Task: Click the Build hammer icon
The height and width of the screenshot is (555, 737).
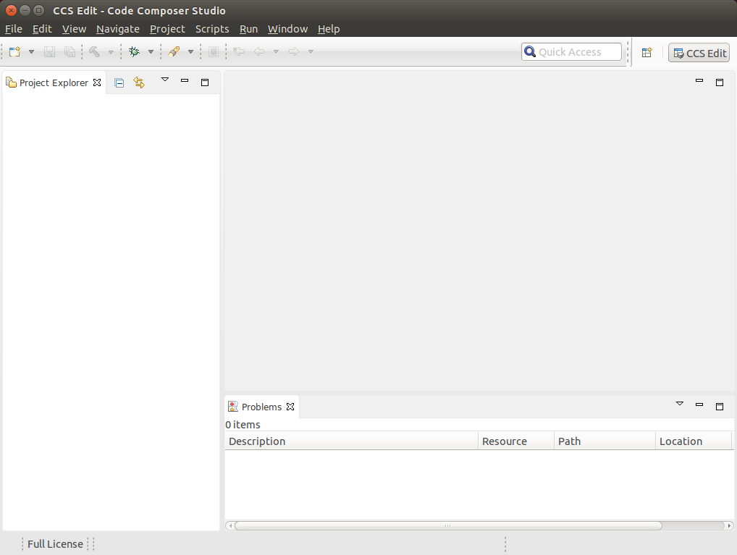Action: [94, 51]
